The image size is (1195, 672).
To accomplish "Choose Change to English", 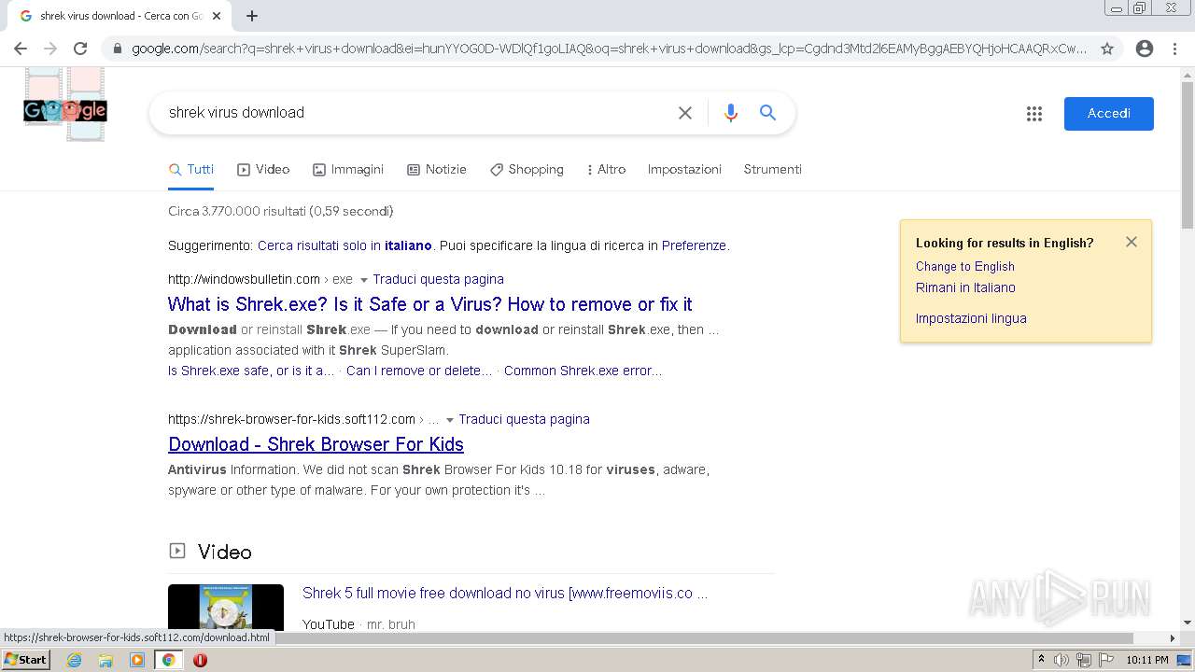I will coord(964,266).
